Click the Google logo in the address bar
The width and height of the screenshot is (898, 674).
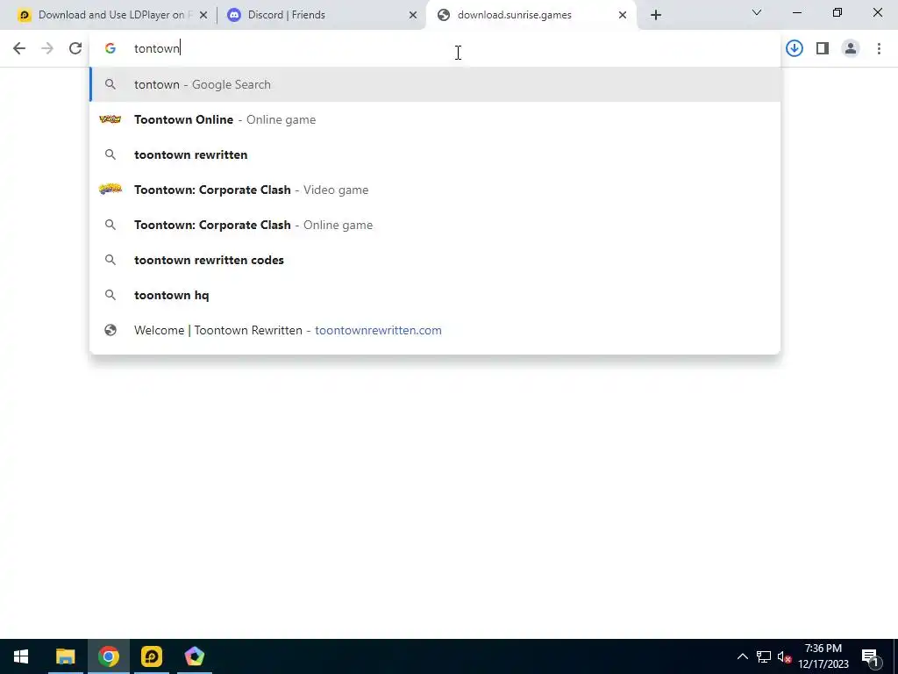pos(110,48)
